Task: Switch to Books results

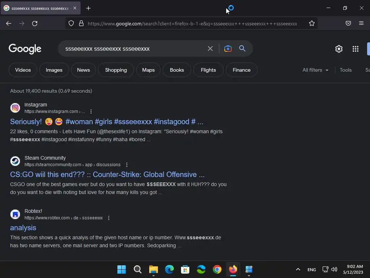Action: tap(177, 70)
